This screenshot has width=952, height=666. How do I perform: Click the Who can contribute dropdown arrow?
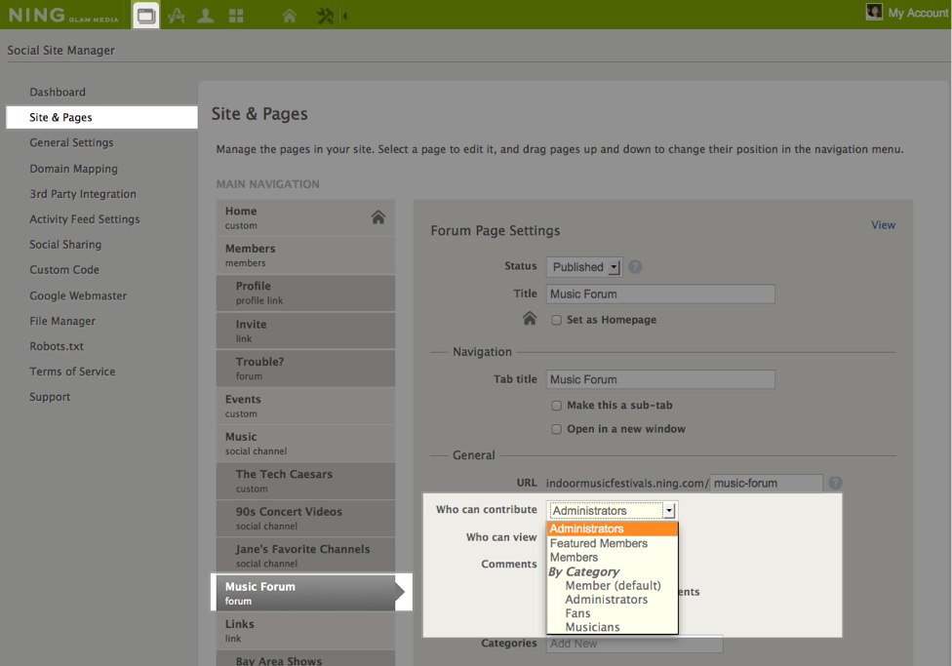pyautogui.click(x=669, y=511)
